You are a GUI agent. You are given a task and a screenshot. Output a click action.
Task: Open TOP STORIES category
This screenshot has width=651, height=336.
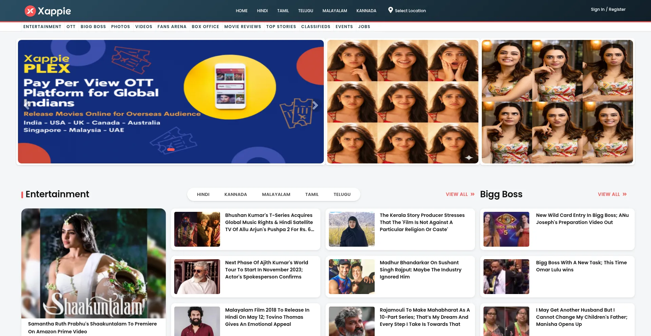tap(281, 27)
